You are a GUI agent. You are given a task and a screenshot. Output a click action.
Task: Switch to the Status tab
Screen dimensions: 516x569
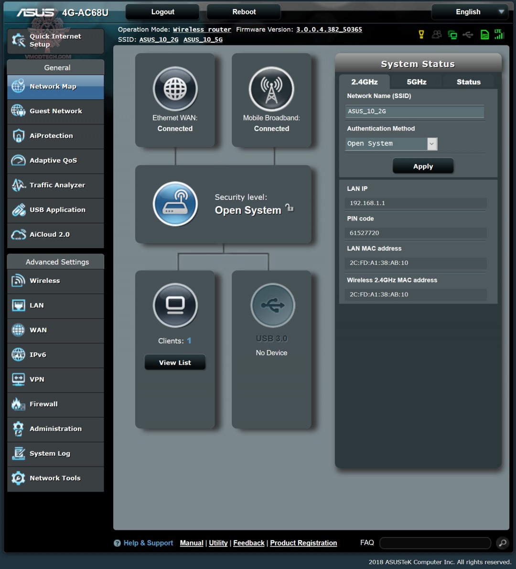(x=469, y=82)
